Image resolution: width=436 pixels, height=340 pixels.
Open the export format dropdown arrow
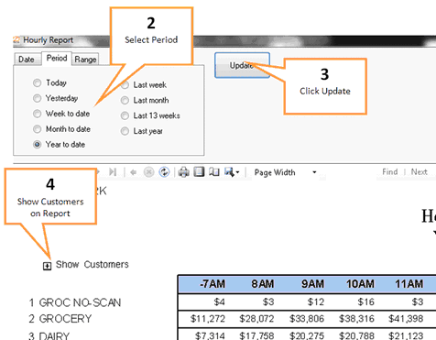(237, 172)
